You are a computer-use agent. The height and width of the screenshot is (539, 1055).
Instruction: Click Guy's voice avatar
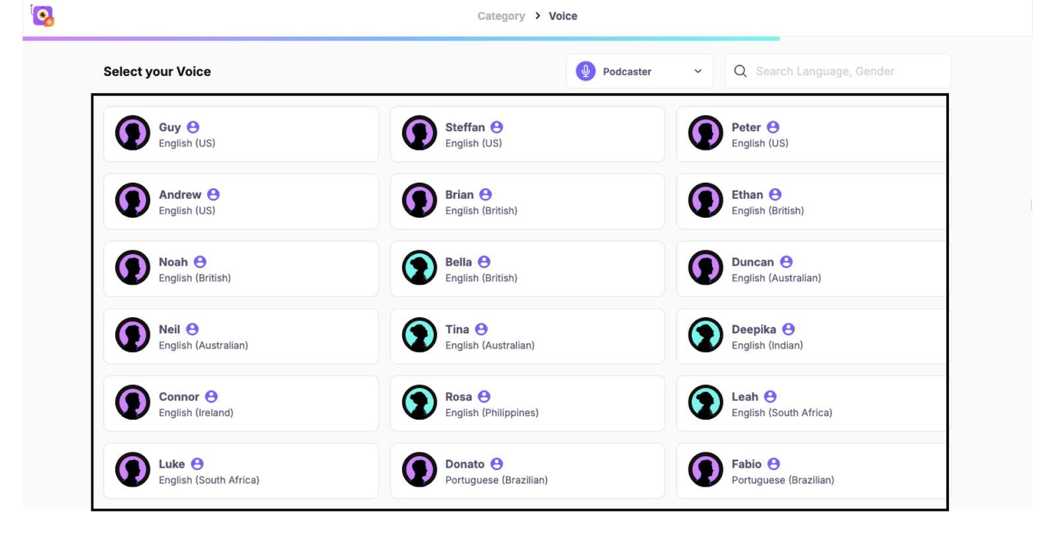[133, 133]
